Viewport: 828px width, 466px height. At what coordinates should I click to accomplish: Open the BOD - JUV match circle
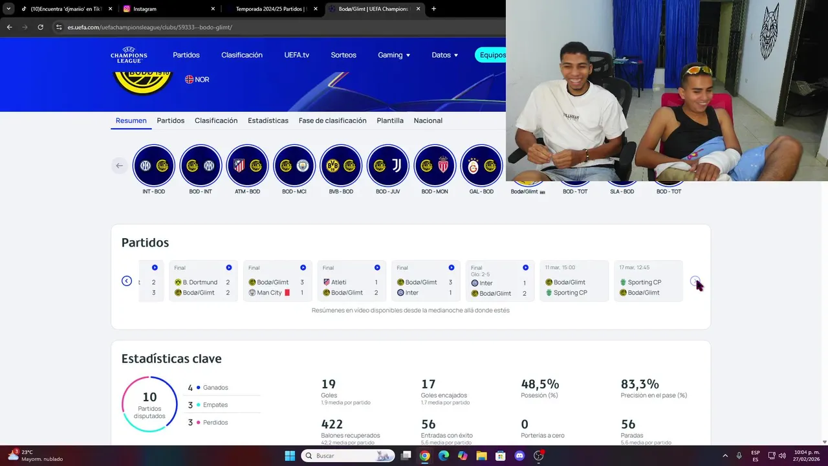coord(388,165)
